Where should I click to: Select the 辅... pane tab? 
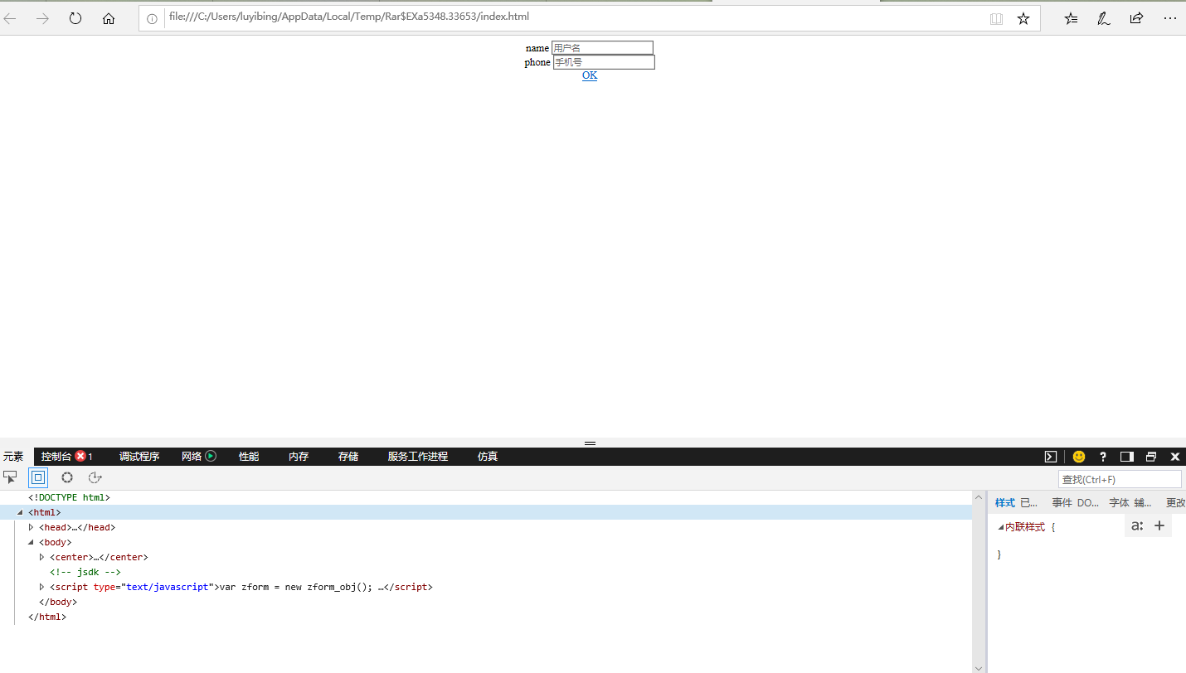tap(1143, 503)
